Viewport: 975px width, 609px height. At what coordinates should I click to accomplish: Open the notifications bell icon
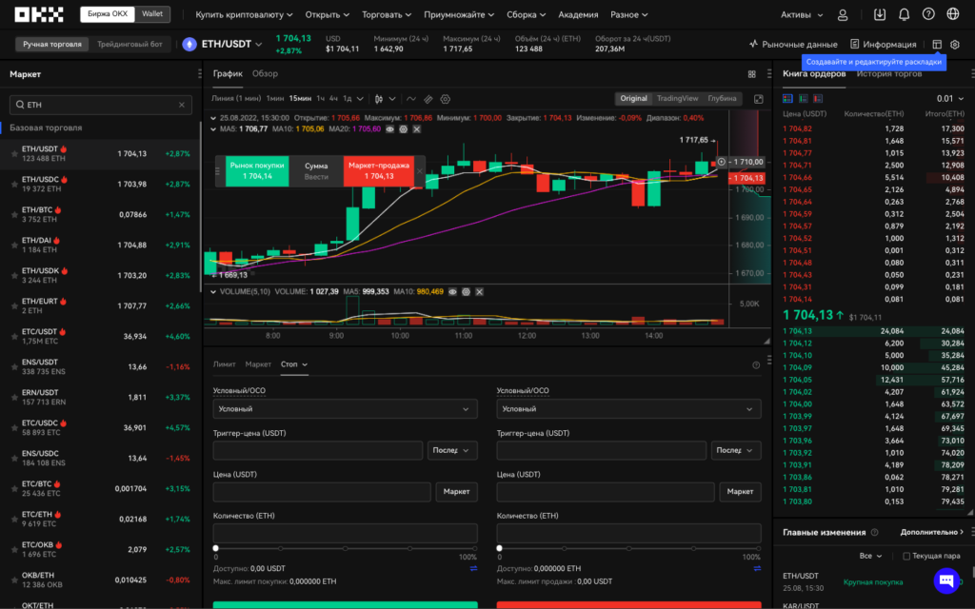pos(904,15)
